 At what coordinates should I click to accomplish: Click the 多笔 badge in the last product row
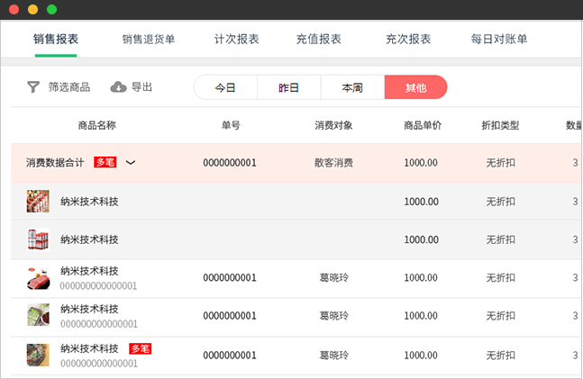pos(141,348)
